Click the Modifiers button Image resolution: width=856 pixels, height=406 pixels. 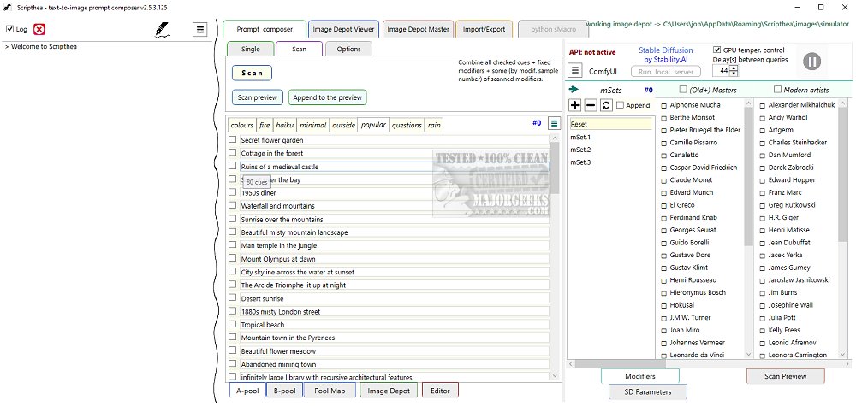coord(639,376)
